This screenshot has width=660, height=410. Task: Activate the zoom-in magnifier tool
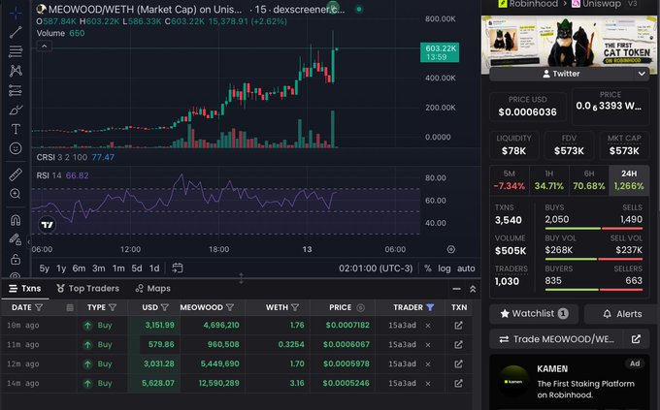[16, 194]
